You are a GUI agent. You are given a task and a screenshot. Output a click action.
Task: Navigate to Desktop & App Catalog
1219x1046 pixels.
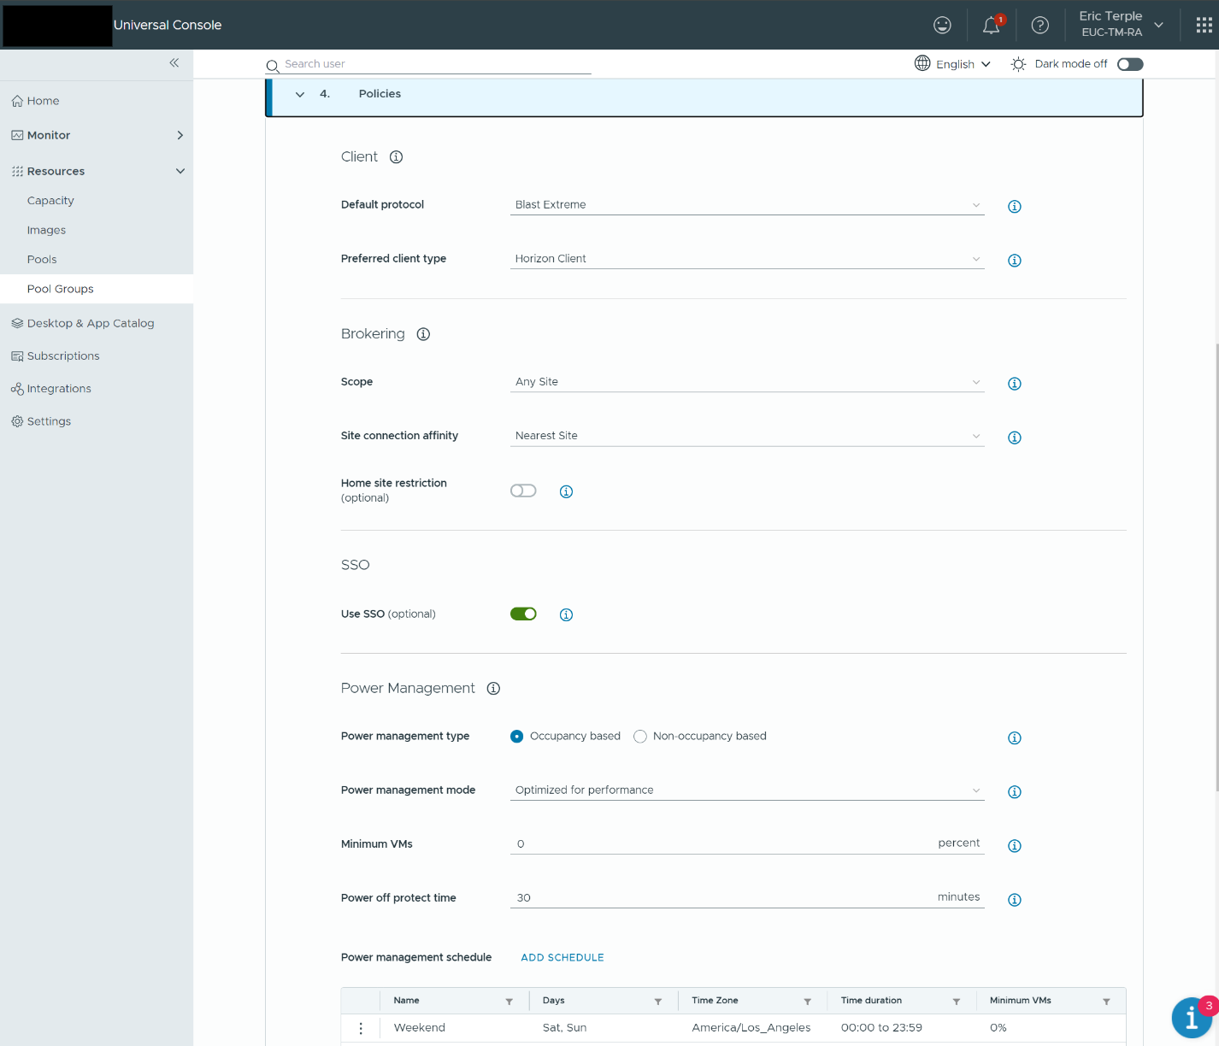point(91,324)
